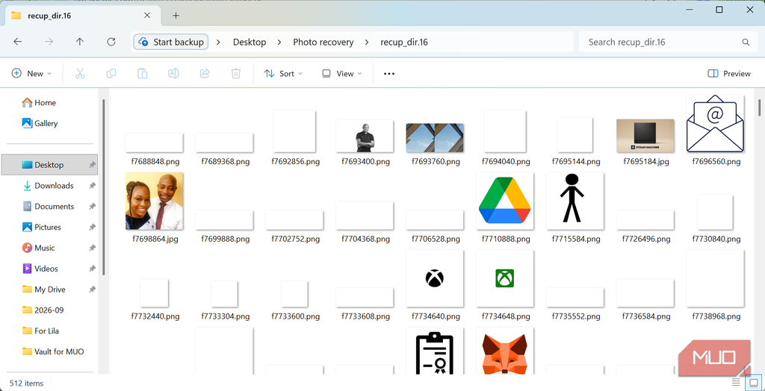Click the Cut scissors icon

click(80, 74)
